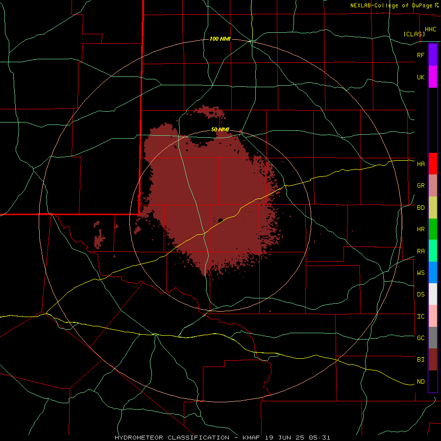441x441 pixels.
Task: Click the IC light pink legend swatch
Action: [x=433, y=316]
